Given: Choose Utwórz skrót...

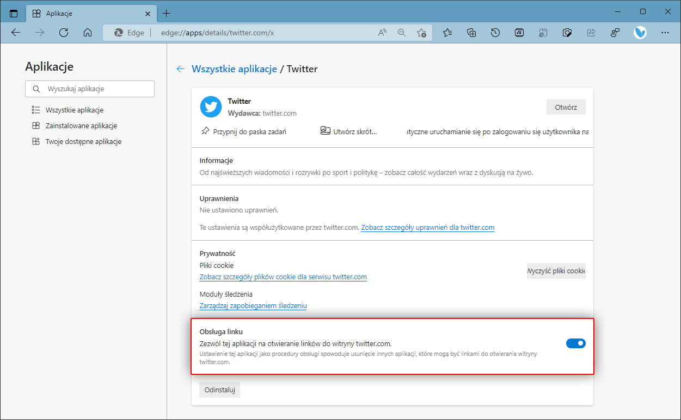Looking at the screenshot, I should (348, 131).
